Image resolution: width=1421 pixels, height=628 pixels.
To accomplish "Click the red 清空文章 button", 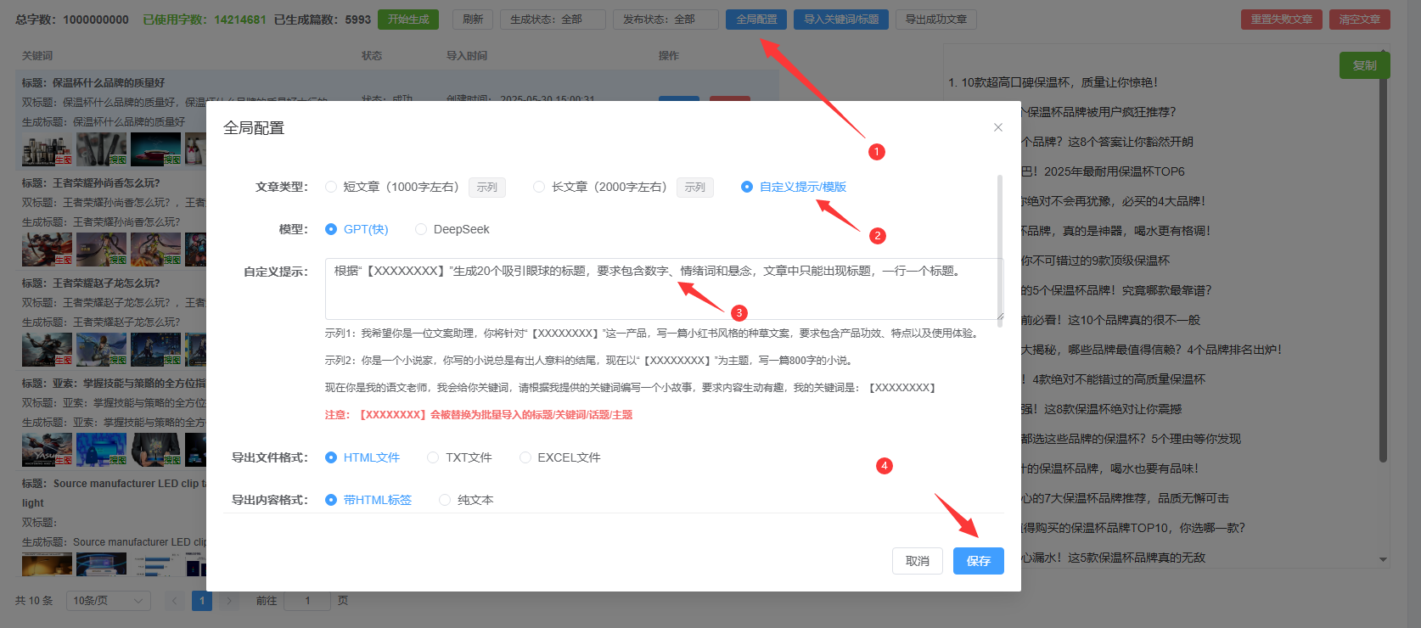I will [1360, 20].
